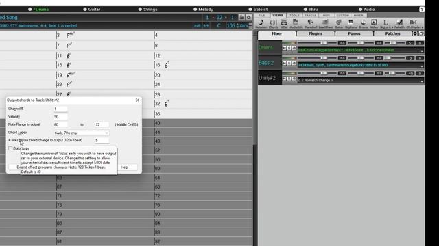Open Bass 2 patch dropdown arrow
The image size is (439, 246).
point(422,66)
